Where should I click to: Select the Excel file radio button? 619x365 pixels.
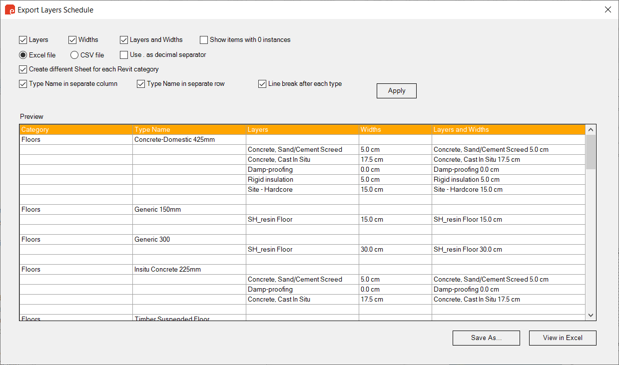click(x=23, y=55)
